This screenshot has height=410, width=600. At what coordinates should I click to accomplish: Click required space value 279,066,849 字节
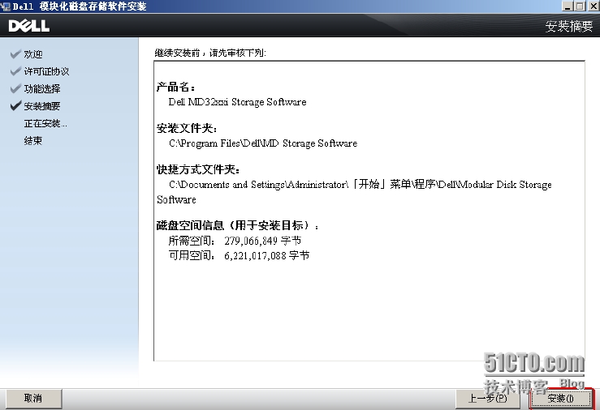pyautogui.click(x=262, y=241)
